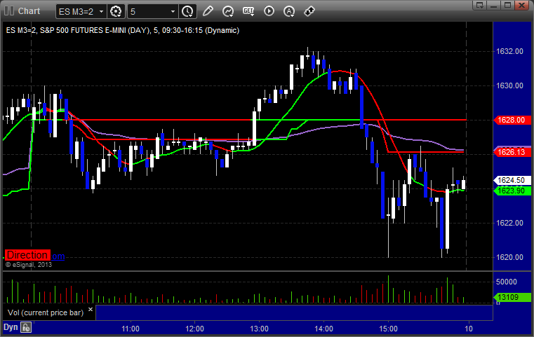Click the 50000 volume axis label
This screenshot has width=534, height=337.
507,282
